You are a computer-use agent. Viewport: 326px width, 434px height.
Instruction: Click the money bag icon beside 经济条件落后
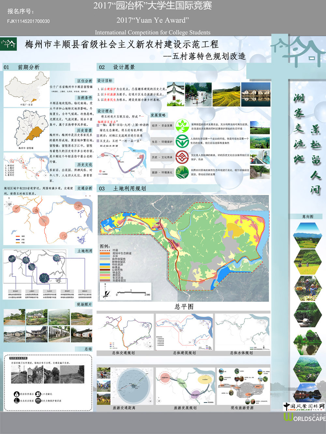coord(17,394)
